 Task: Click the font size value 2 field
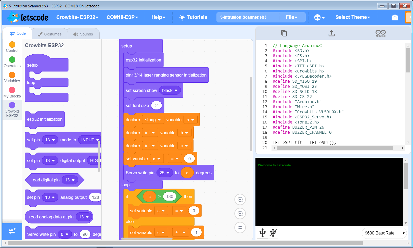pyautogui.click(x=157, y=105)
